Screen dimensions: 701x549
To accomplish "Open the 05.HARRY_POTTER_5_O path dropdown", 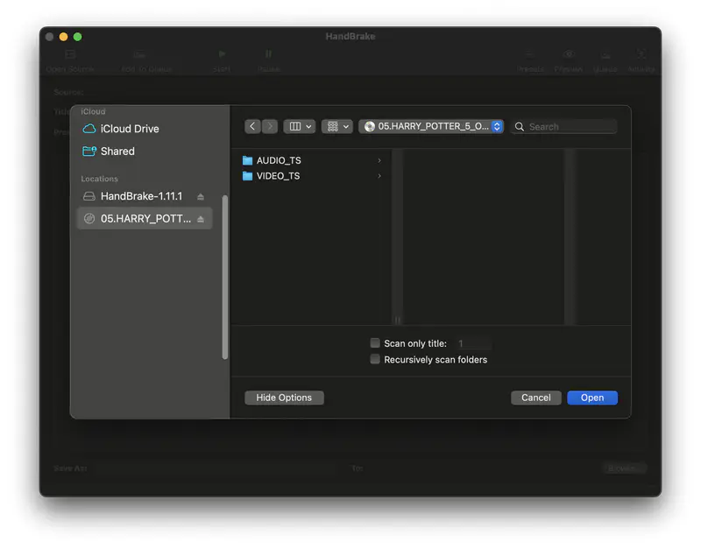I will [x=431, y=125].
